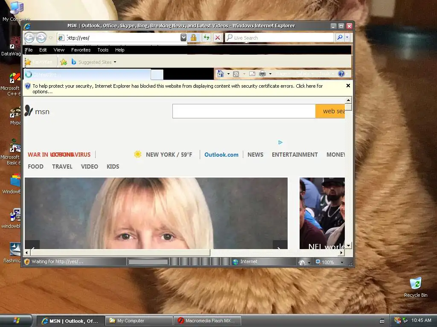Open the TRAVEL navigation link
437x327 pixels.
pos(62,166)
